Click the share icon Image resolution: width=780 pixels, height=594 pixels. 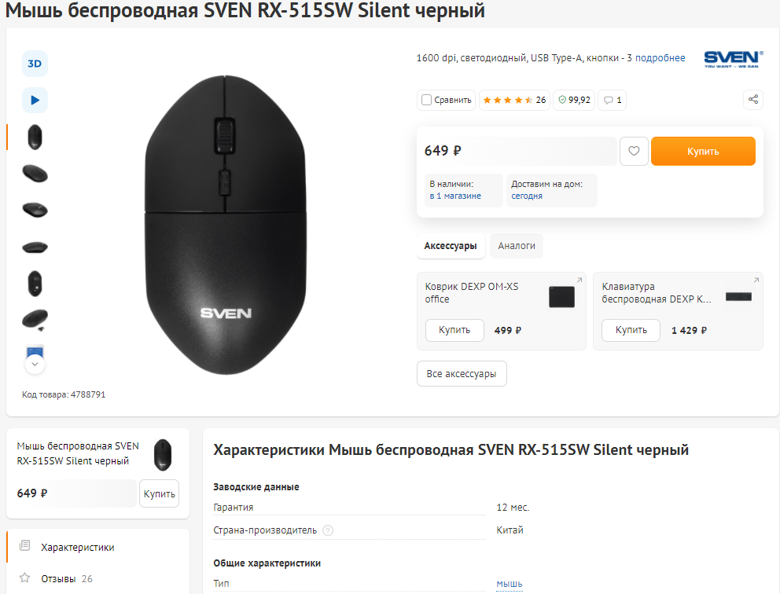(753, 100)
